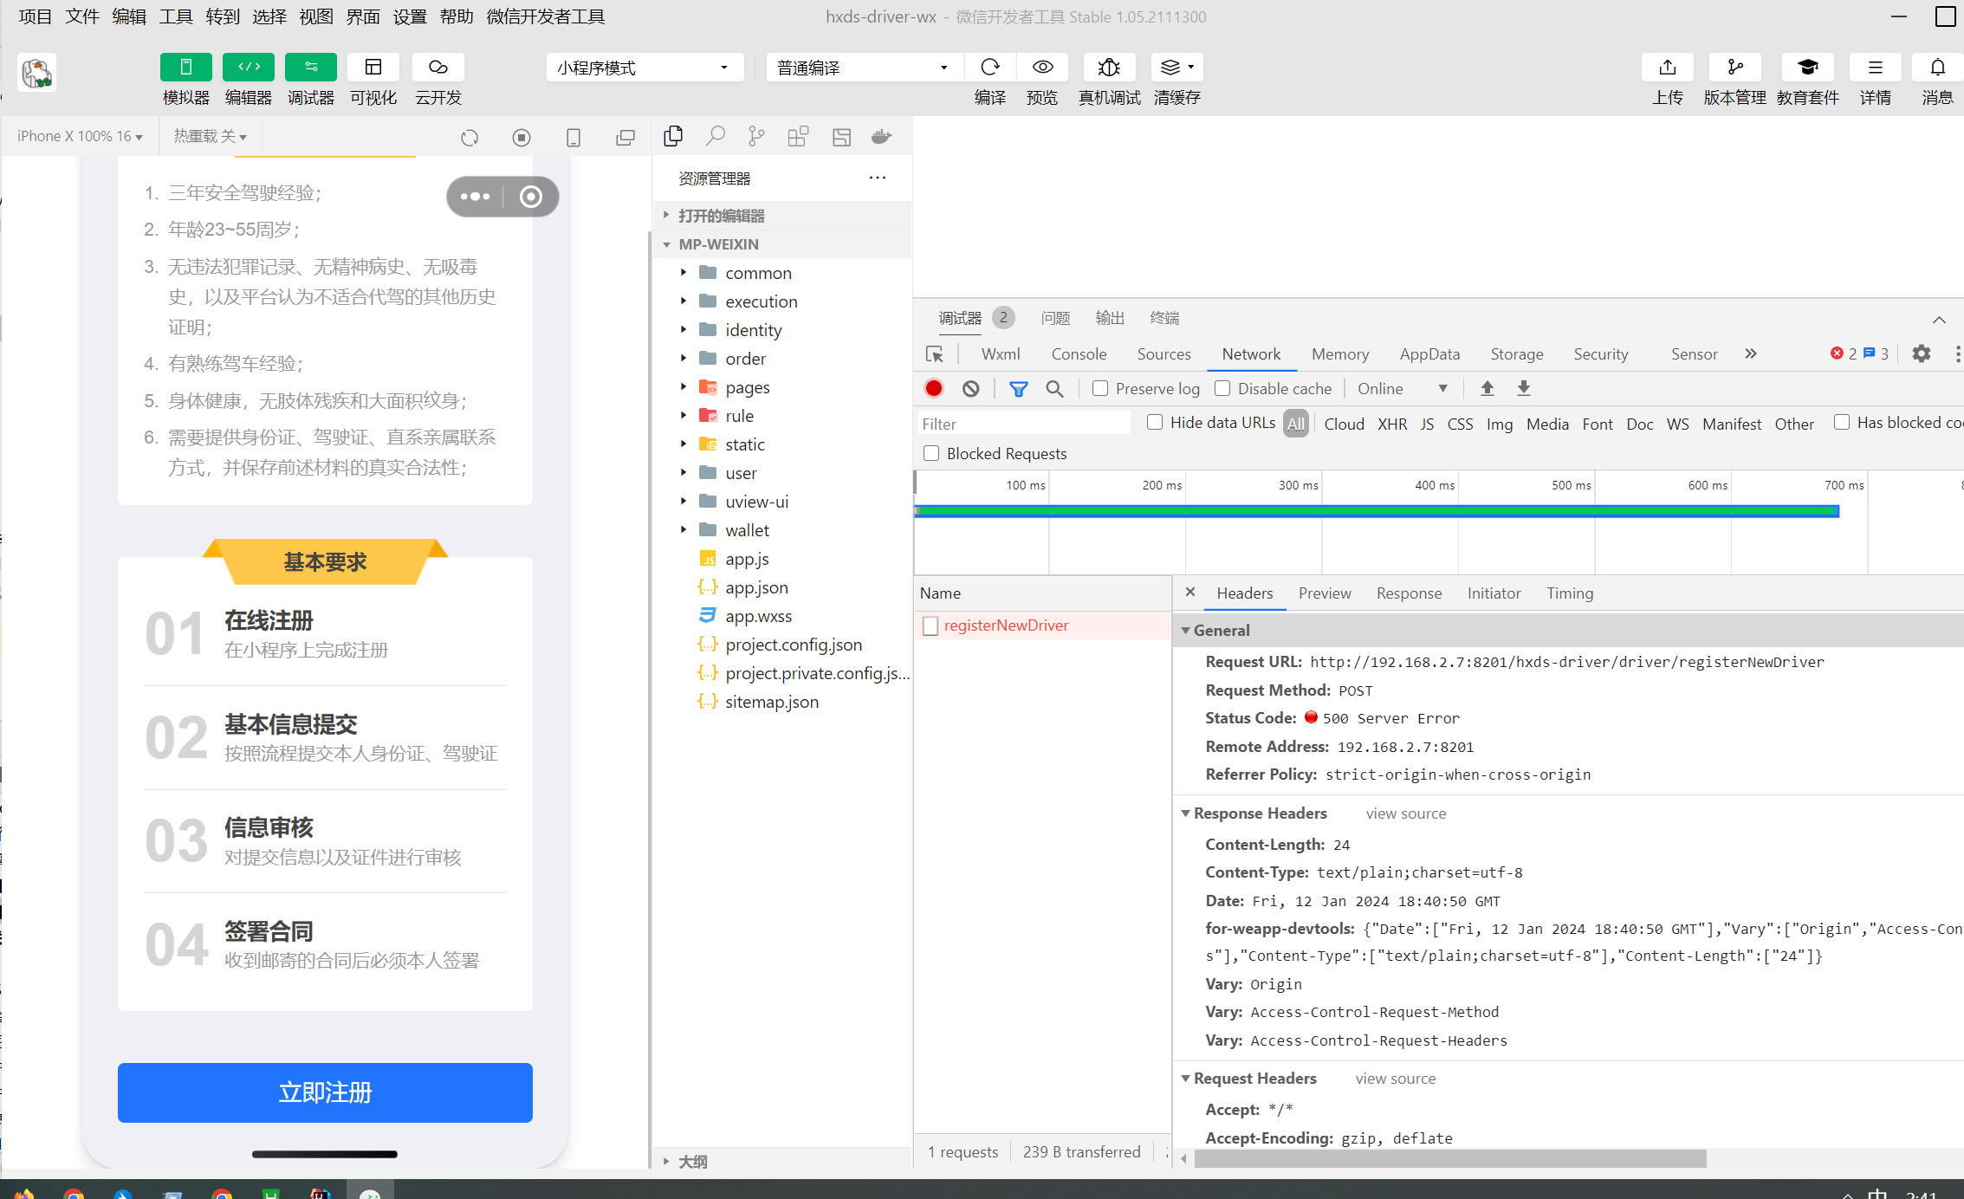Viewport: 1964px width, 1199px height.
Task: Check the Disable cache checkbox
Action: (x=1222, y=389)
